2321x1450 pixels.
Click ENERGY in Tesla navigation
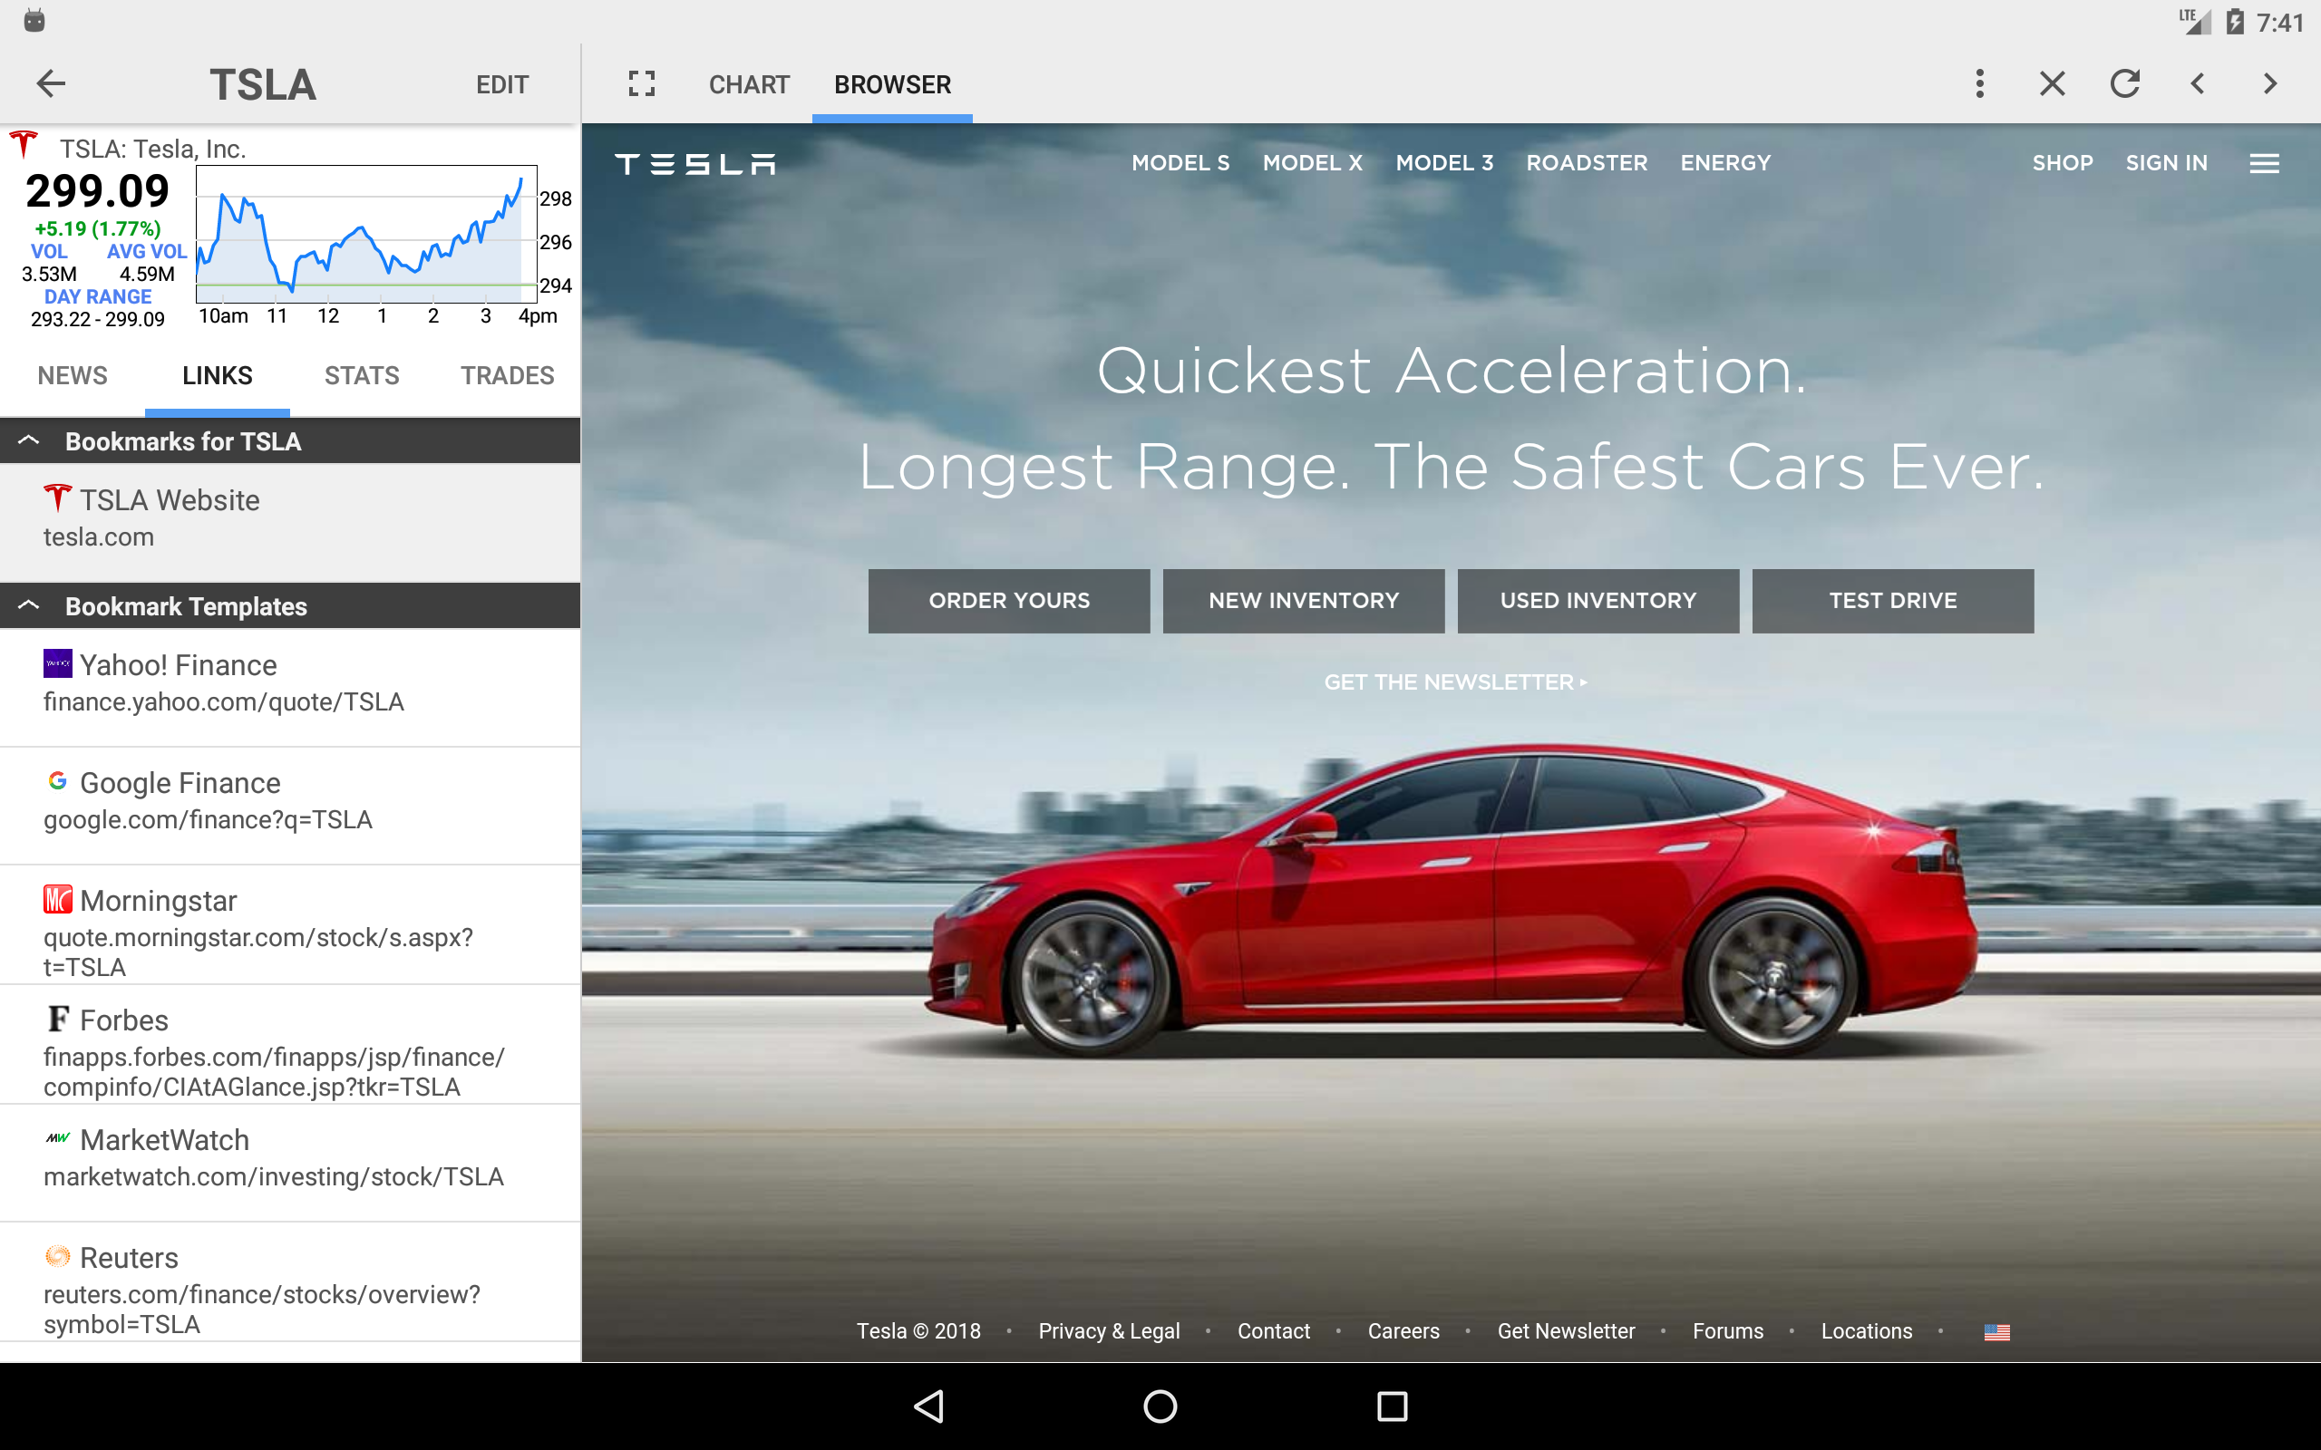(1725, 163)
